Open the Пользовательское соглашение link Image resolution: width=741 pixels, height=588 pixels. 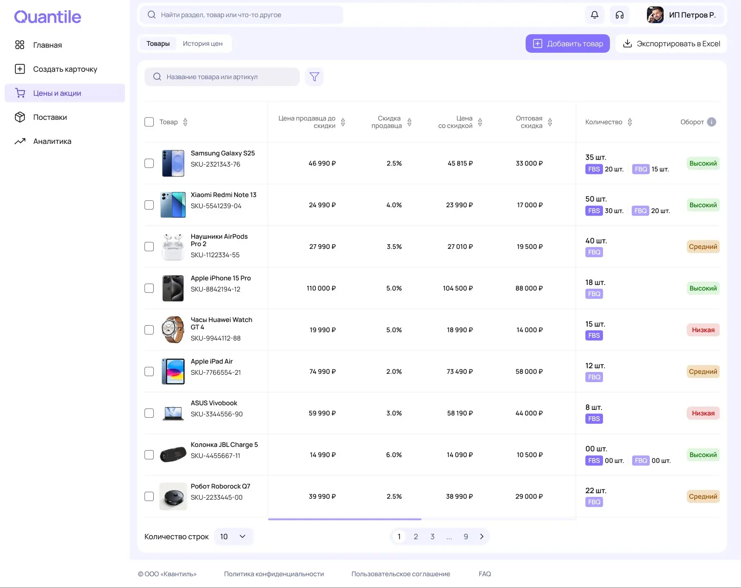[x=401, y=574]
